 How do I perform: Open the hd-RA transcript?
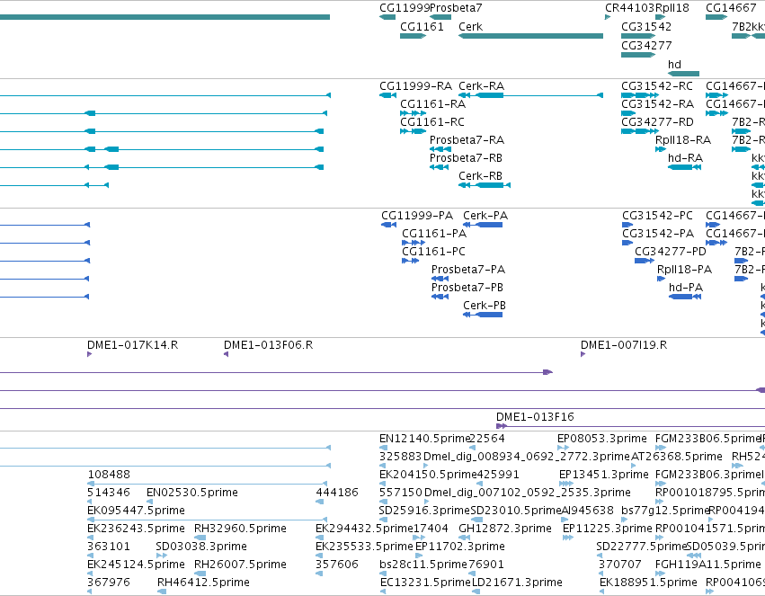(x=684, y=167)
